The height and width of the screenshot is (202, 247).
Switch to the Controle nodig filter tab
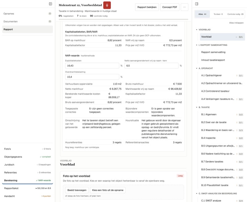point(235,14)
